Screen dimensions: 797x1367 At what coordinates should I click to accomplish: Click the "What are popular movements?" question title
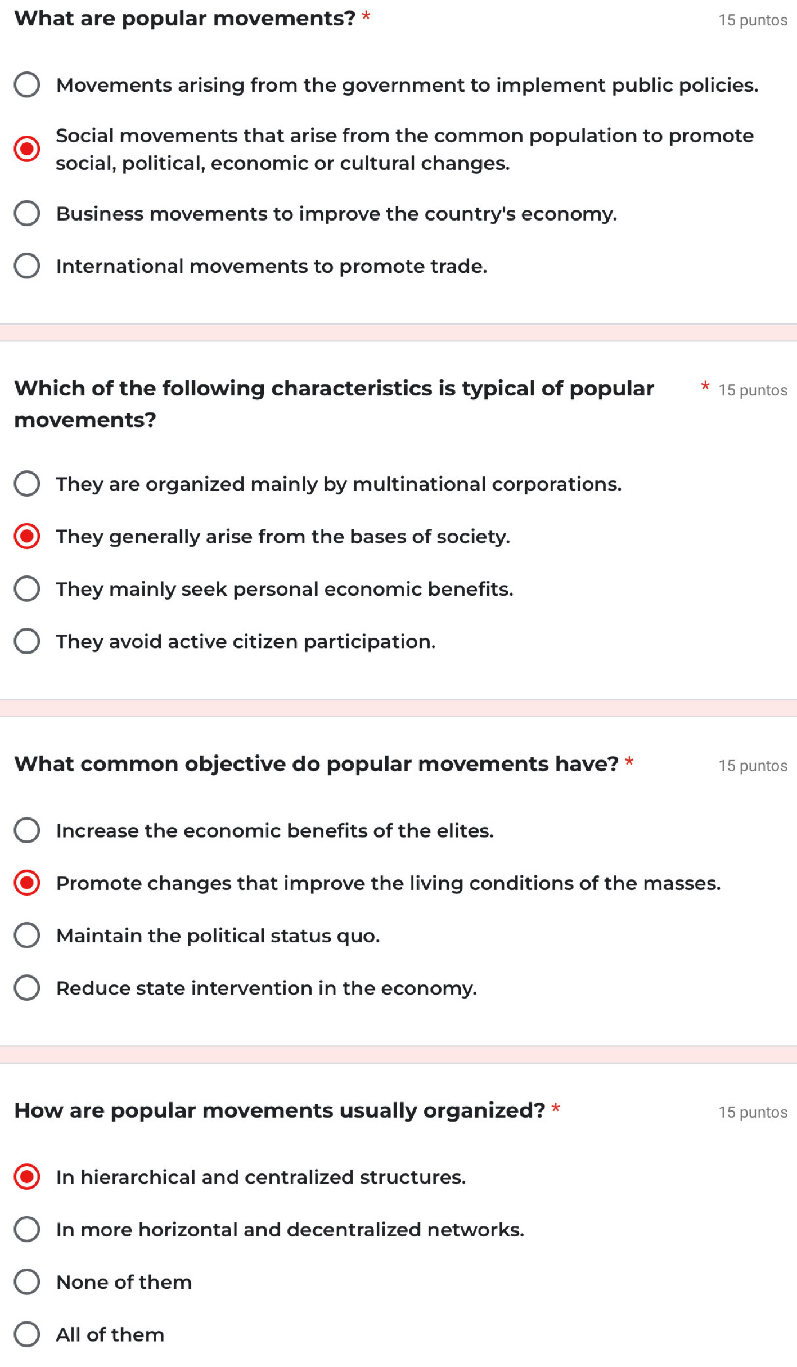[x=185, y=19]
